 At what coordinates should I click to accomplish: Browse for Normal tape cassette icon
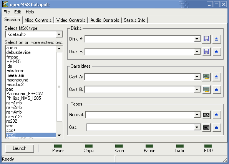tap(206, 115)
